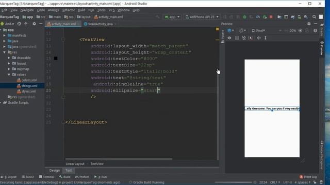Click the Collapse All icon in Project panel

(26, 24)
